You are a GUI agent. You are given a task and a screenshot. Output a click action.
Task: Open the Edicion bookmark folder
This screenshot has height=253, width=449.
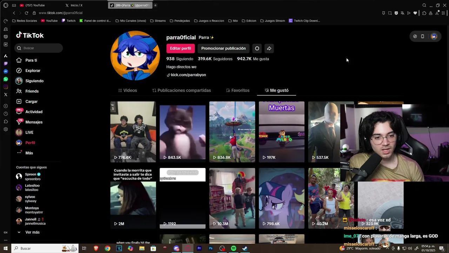pyautogui.click(x=249, y=21)
